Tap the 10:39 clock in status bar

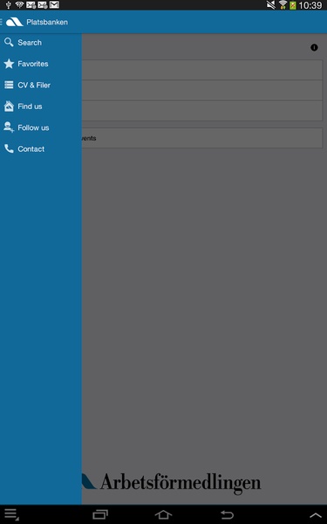pos(310,5)
